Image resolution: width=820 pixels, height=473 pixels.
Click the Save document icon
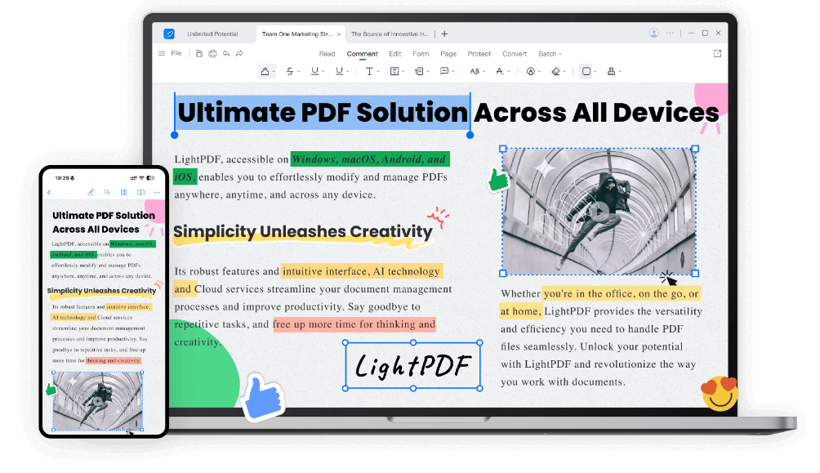pyautogui.click(x=199, y=53)
